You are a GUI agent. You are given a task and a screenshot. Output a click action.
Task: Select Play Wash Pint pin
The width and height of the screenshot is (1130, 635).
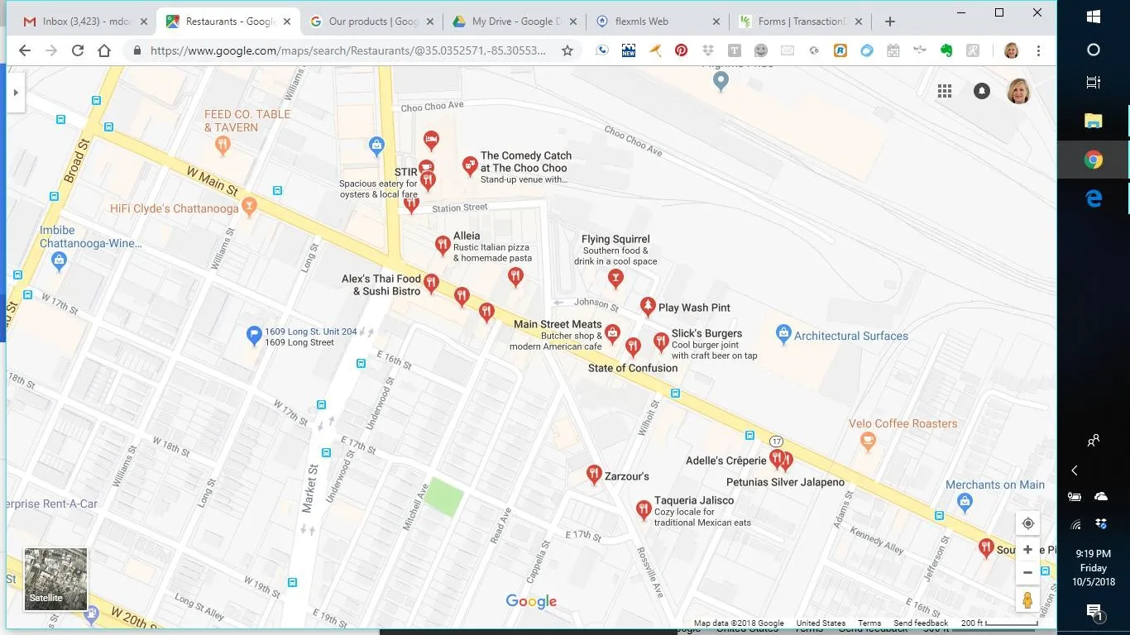coord(648,307)
